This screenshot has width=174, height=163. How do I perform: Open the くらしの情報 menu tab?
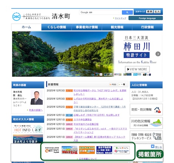point(57,27)
